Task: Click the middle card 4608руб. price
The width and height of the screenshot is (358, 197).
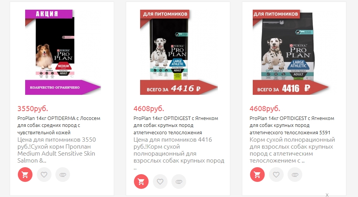Action: (x=149, y=108)
